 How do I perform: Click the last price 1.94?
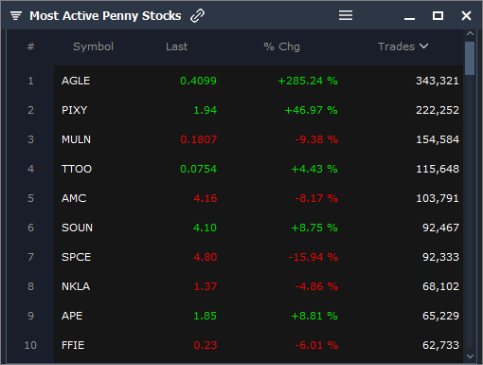coord(205,110)
